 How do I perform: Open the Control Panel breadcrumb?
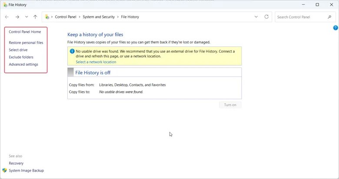pyautogui.click(x=66, y=17)
